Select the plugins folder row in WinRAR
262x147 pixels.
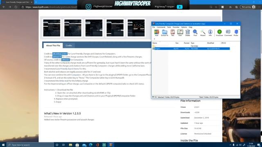click(191, 49)
